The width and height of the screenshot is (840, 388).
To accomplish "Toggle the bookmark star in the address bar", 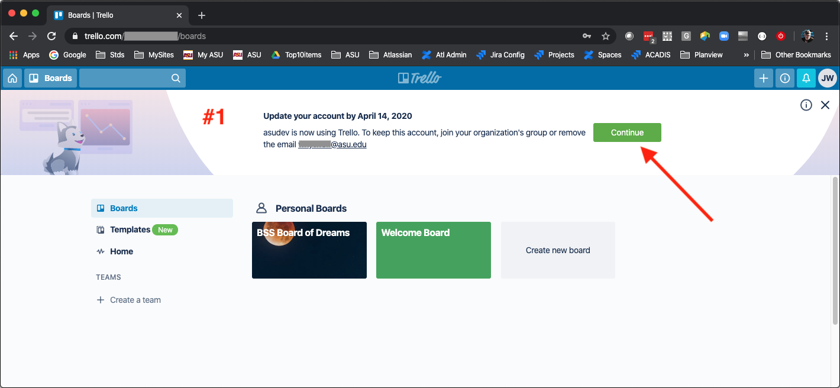I will tap(606, 35).
